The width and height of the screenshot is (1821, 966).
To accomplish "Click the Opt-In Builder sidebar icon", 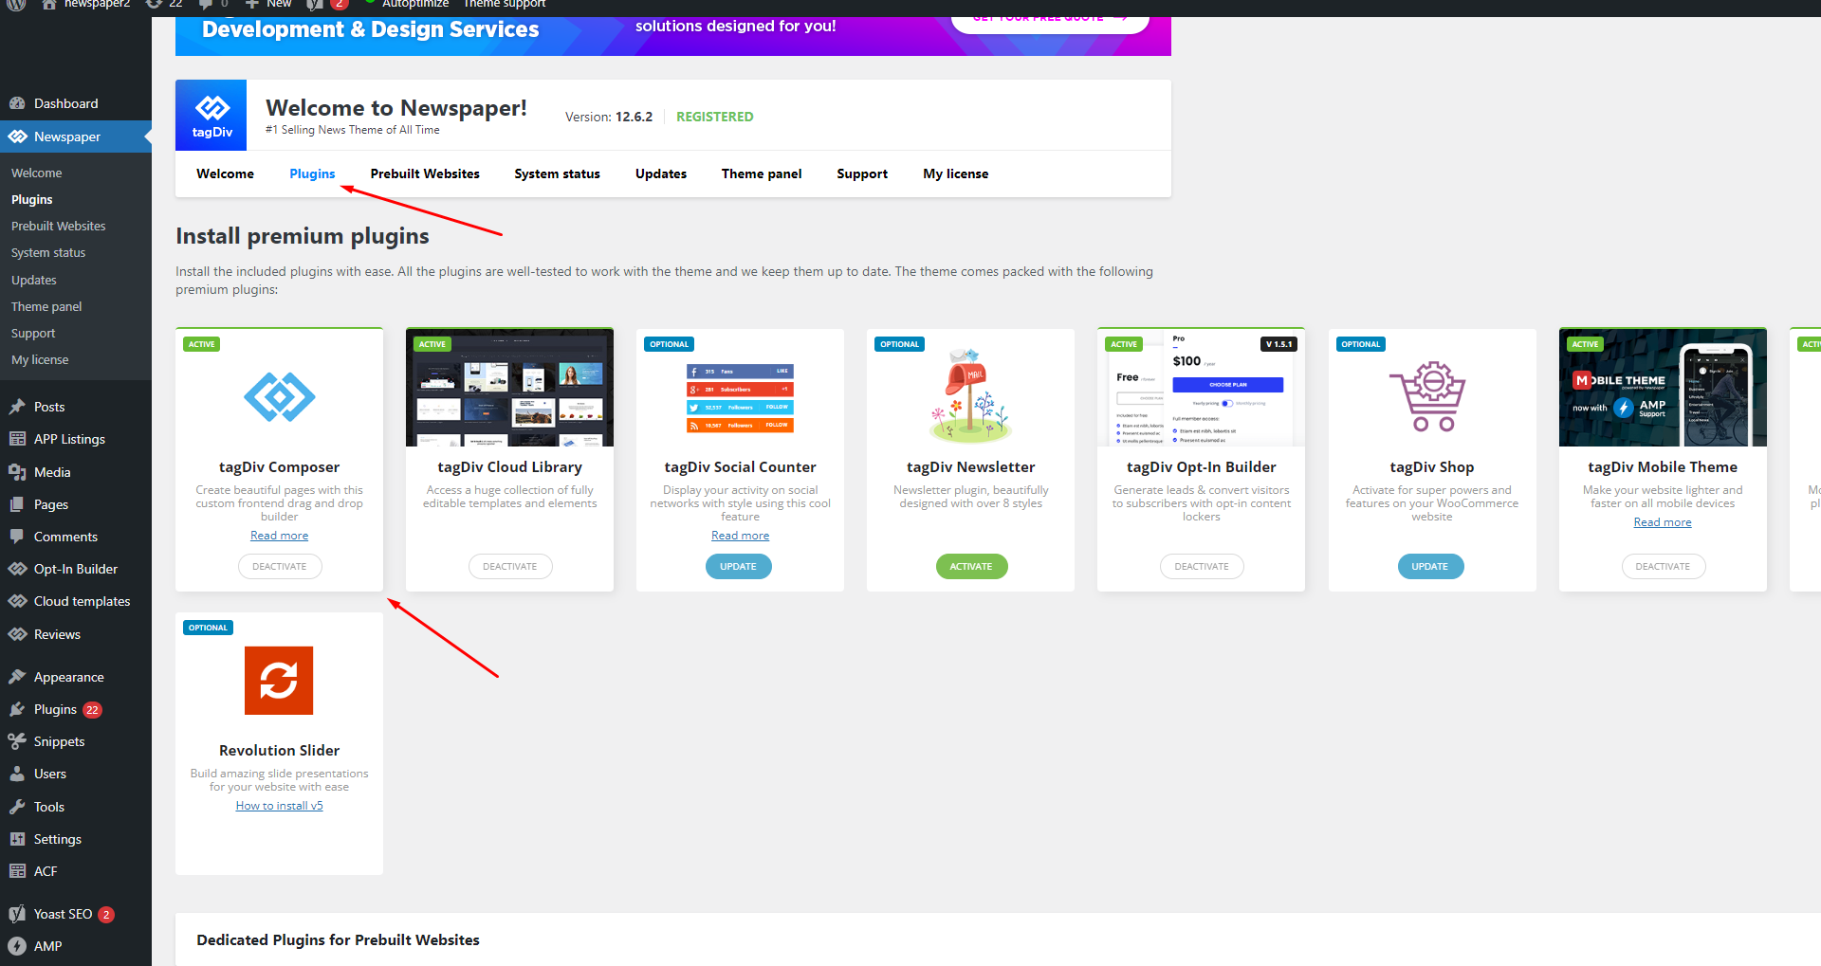I will (x=17, y=569).
